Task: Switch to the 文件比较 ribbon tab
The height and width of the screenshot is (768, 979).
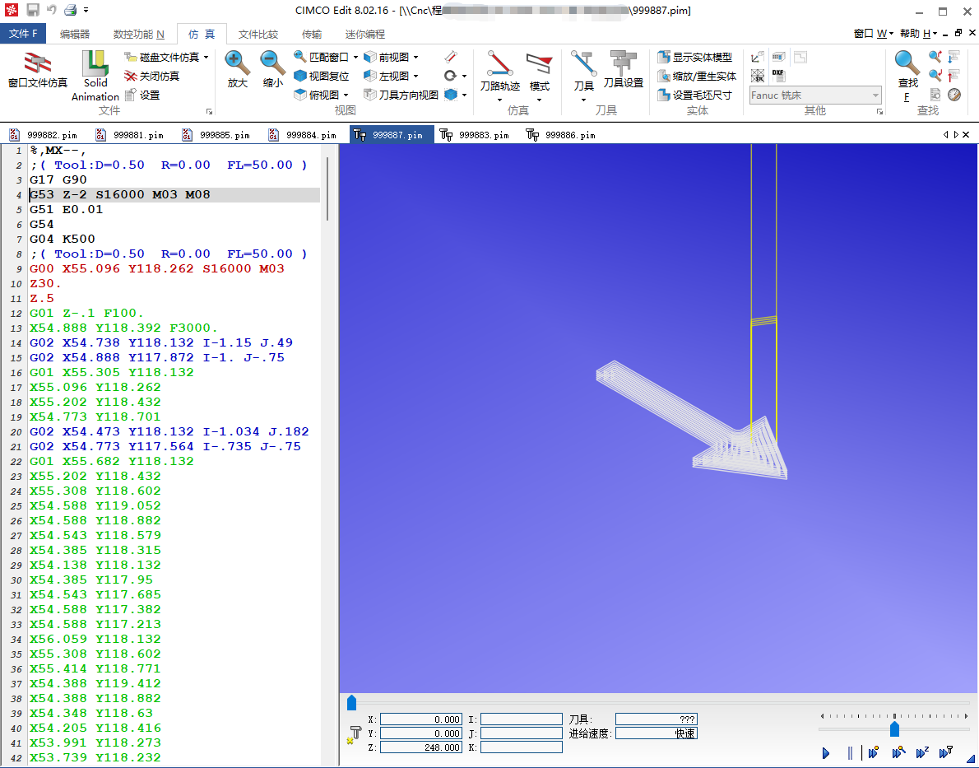Action: click(258, 34)
